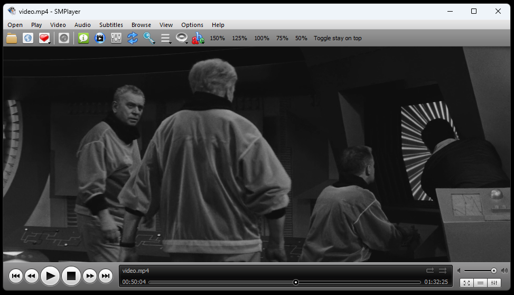Screen dimensions: 514x295
Task: Show file information with the green info icon
Action: (83, 38)
